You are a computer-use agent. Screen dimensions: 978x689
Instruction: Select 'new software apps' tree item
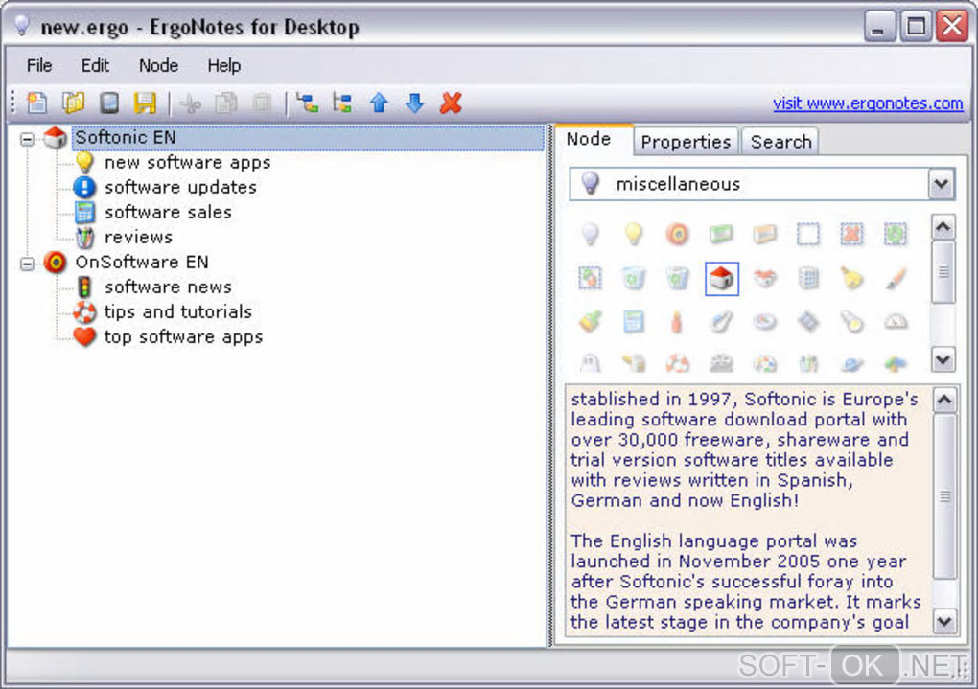(x=187, y=163)
